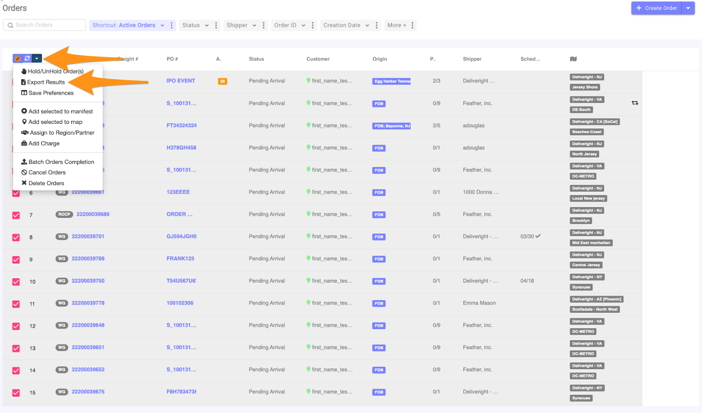Open the kebab menu beside Active Orders shortcut

click(172, 25)
